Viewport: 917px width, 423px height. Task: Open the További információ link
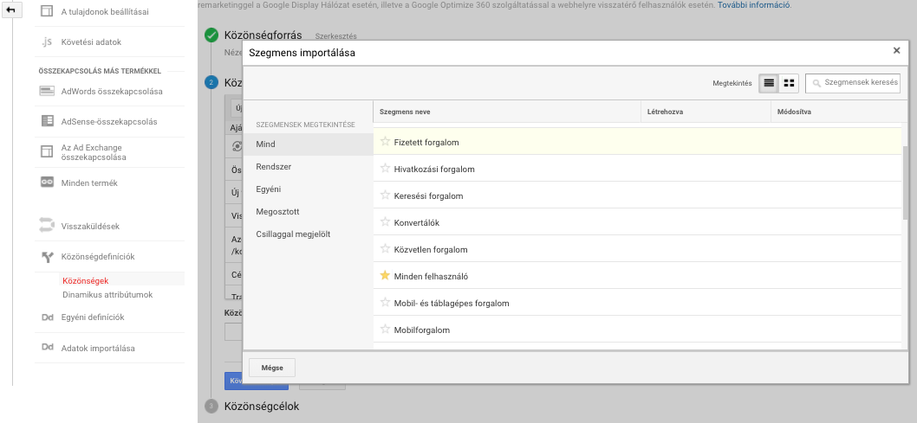click(754, 5)
